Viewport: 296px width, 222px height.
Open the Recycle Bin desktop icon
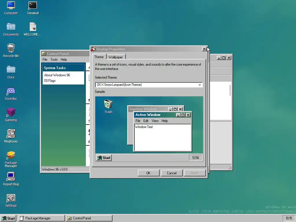(11, 51)
